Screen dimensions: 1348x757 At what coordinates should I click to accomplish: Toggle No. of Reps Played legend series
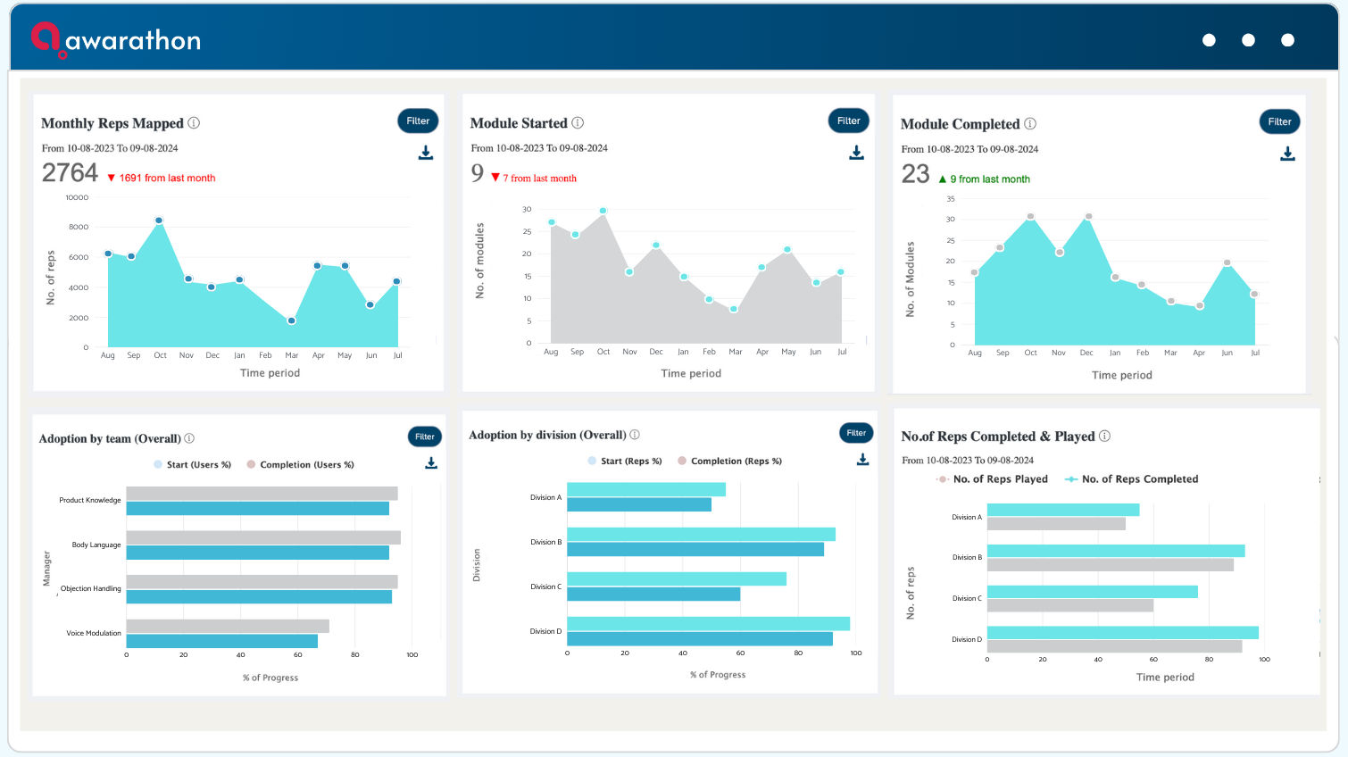(x=992, y=479)
